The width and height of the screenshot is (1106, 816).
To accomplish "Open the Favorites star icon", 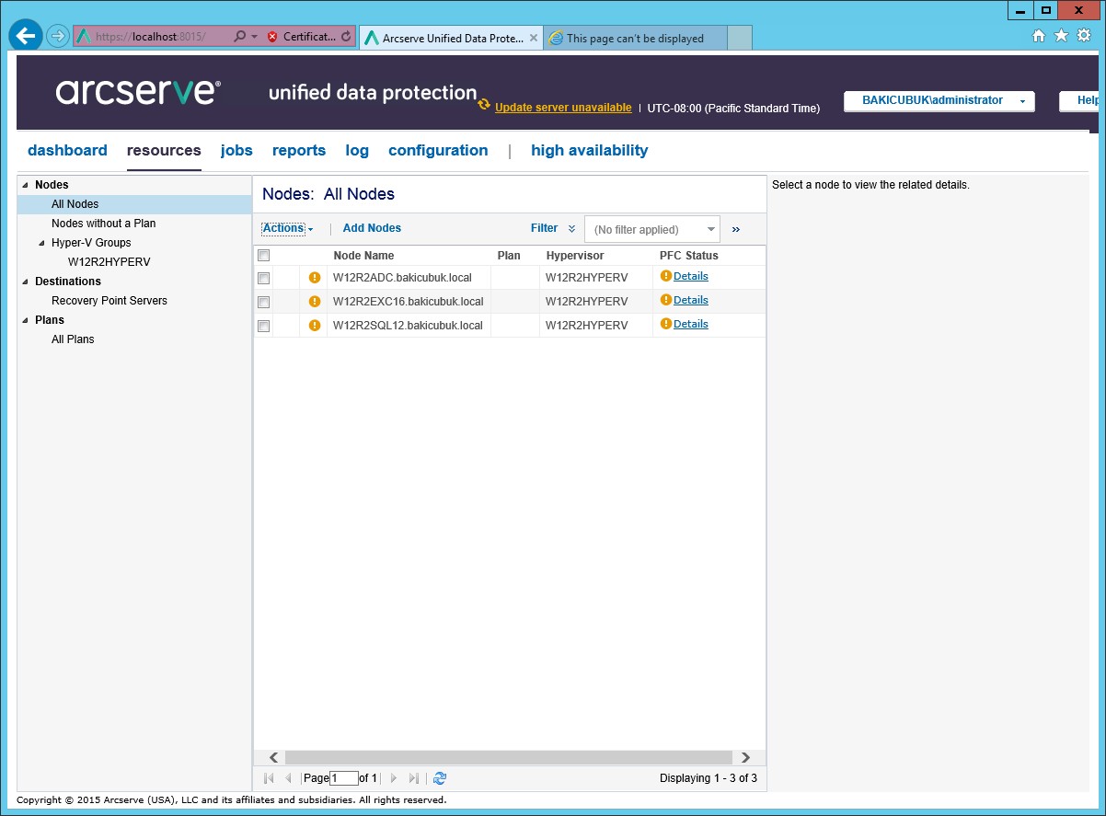I will coord(1061,36).
